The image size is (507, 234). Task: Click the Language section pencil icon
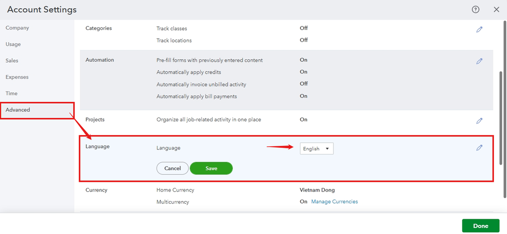[x=479, y=148]
